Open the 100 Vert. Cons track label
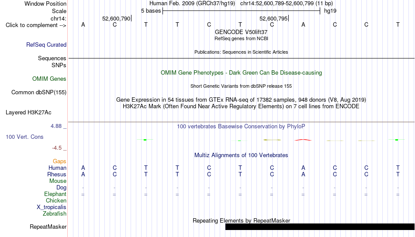The image size is (415, 237). coord(24,137)
